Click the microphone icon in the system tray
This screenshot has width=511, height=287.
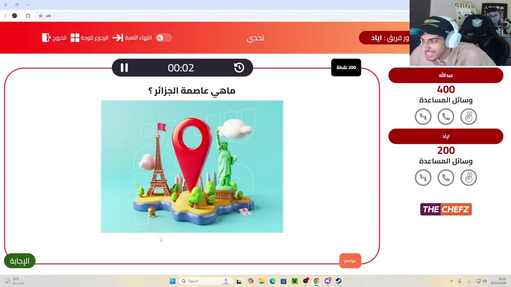460,281
